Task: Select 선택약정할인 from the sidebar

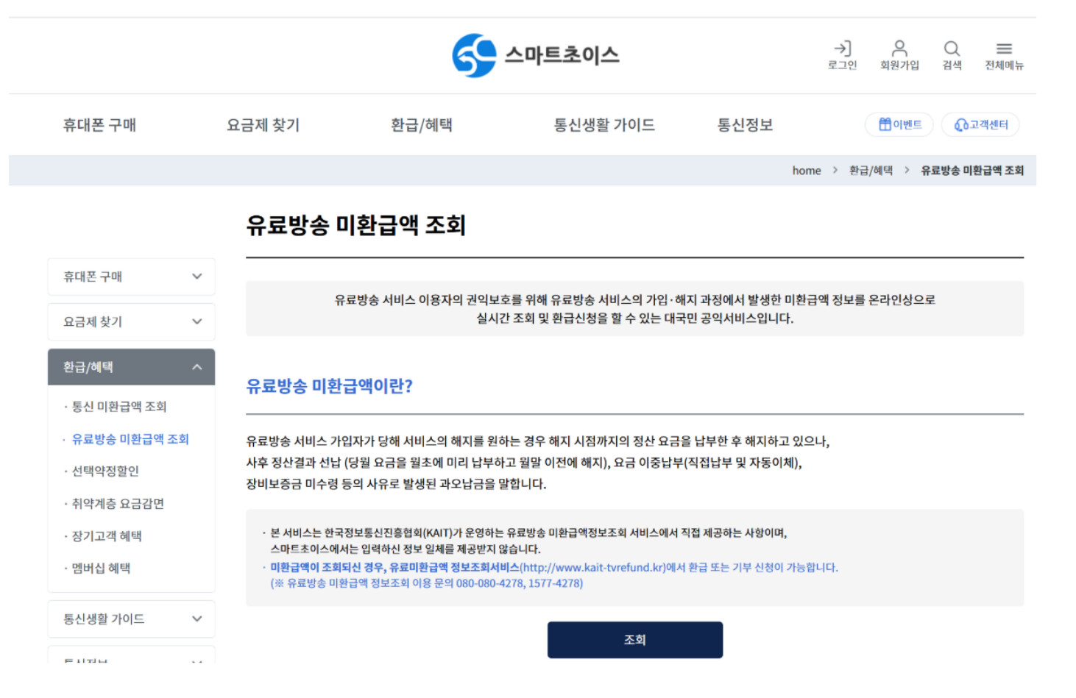Action: 103,471
